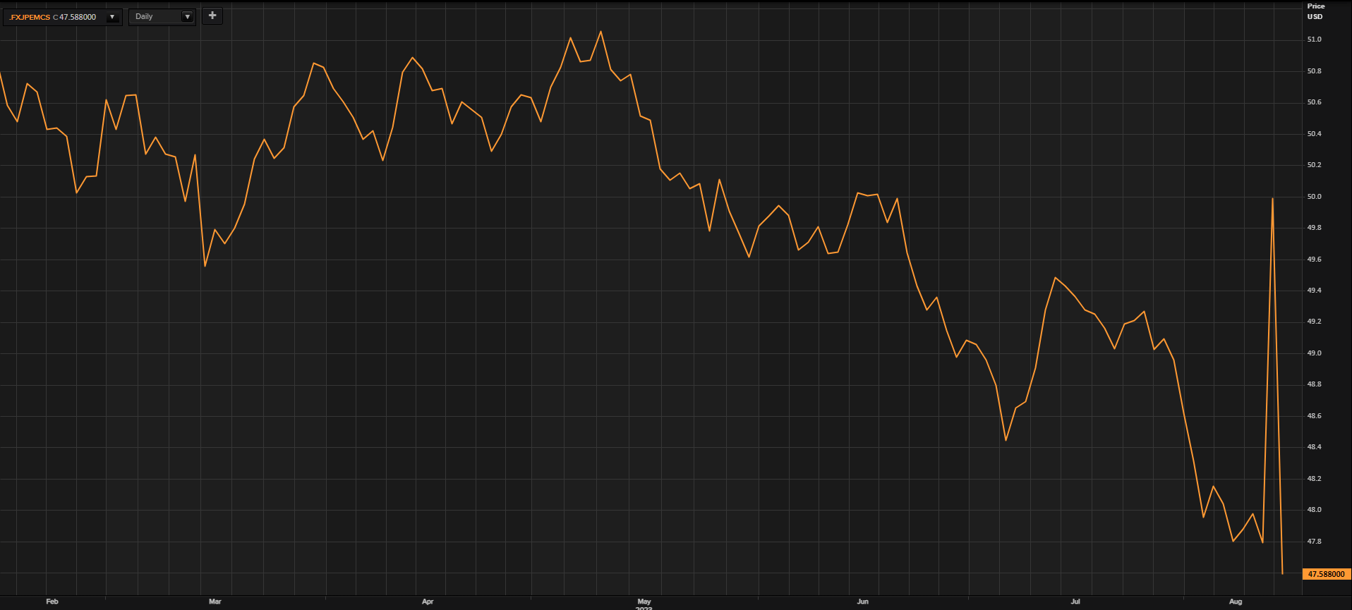Click the 51.0 label on the price axis
Viewport: 1352px width, 610px height.
tap(1314, 39)
